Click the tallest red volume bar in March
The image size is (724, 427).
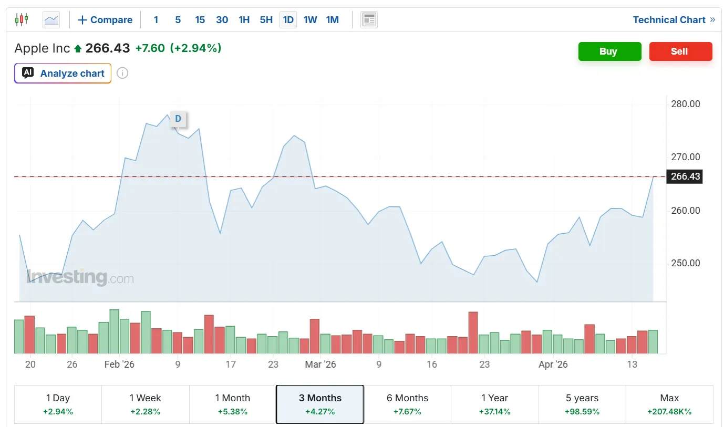tap(473, 332)
